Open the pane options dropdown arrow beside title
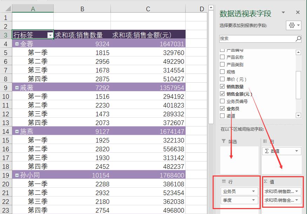Screen dimensions: 307x214 [283, 13]
